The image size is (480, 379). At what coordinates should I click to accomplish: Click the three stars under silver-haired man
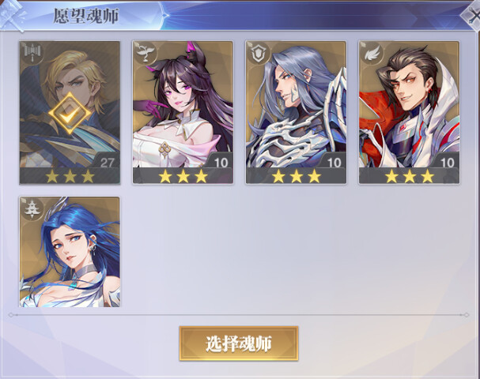297,177
